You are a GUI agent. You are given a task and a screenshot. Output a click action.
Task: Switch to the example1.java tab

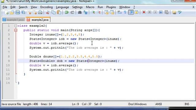13,20
